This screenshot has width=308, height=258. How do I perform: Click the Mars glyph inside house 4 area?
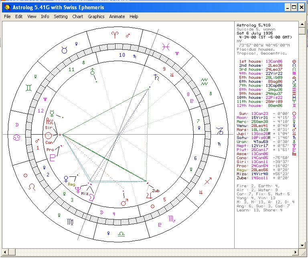[x=125, y=202]
